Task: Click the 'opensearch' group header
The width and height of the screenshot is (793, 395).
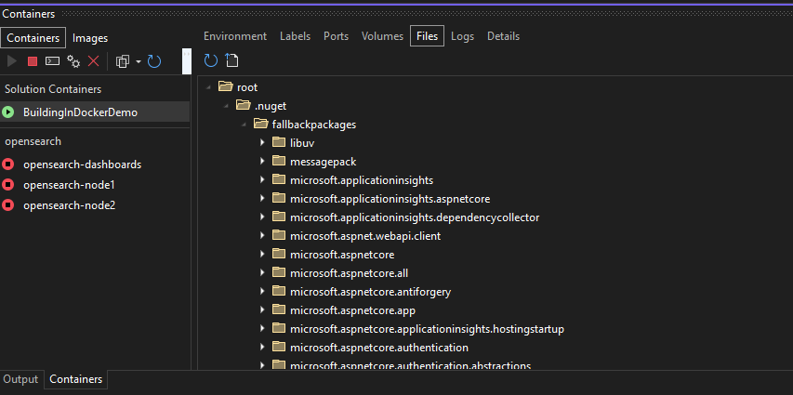Action: click(33, 141)
